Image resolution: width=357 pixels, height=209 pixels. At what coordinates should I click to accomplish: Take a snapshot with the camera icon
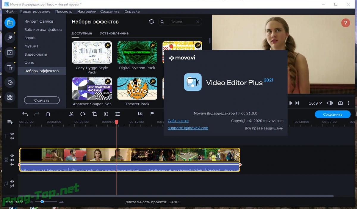(340, 103)
